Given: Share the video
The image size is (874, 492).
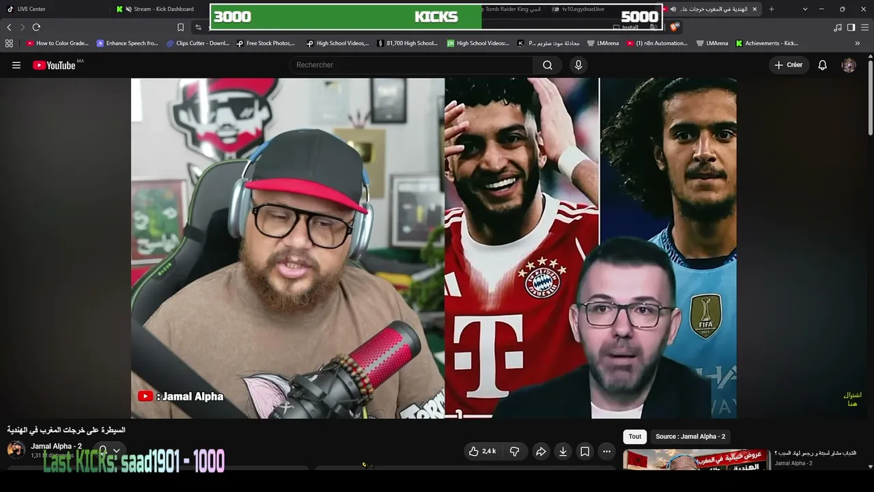Looking at the screenshot, I should click(541, 451).
